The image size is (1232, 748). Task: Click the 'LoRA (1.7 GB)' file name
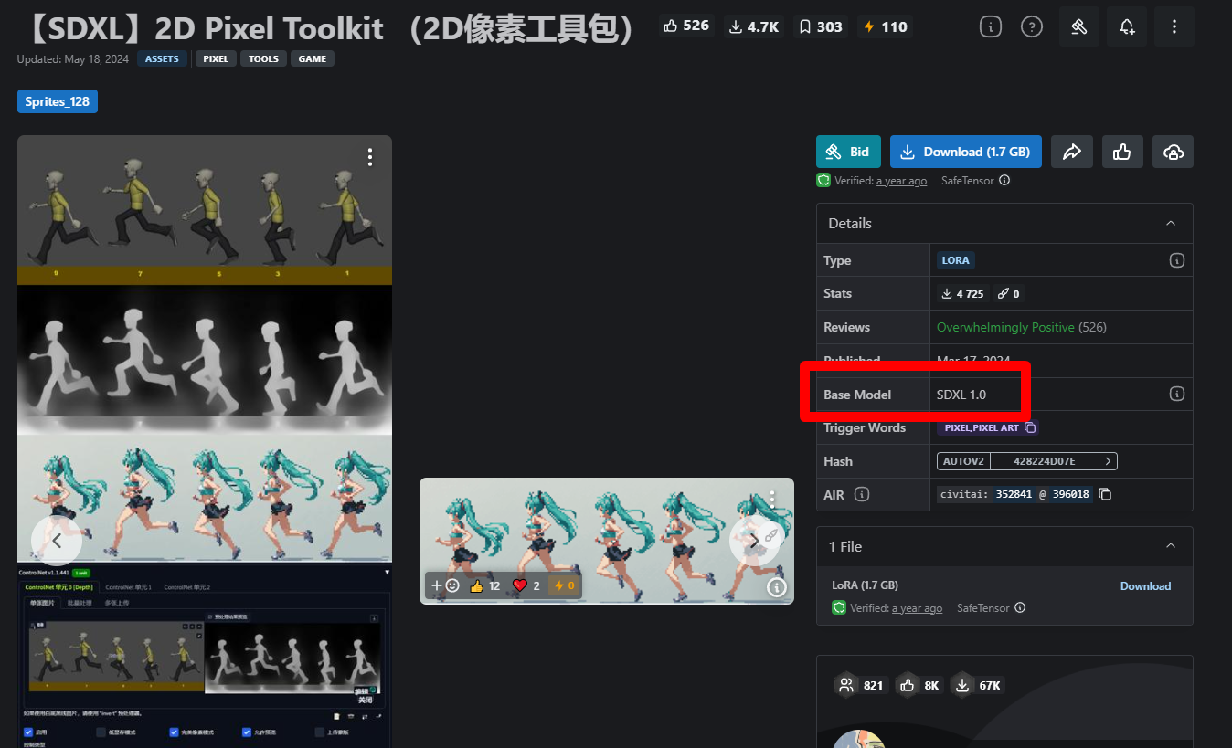pos(865,585)
